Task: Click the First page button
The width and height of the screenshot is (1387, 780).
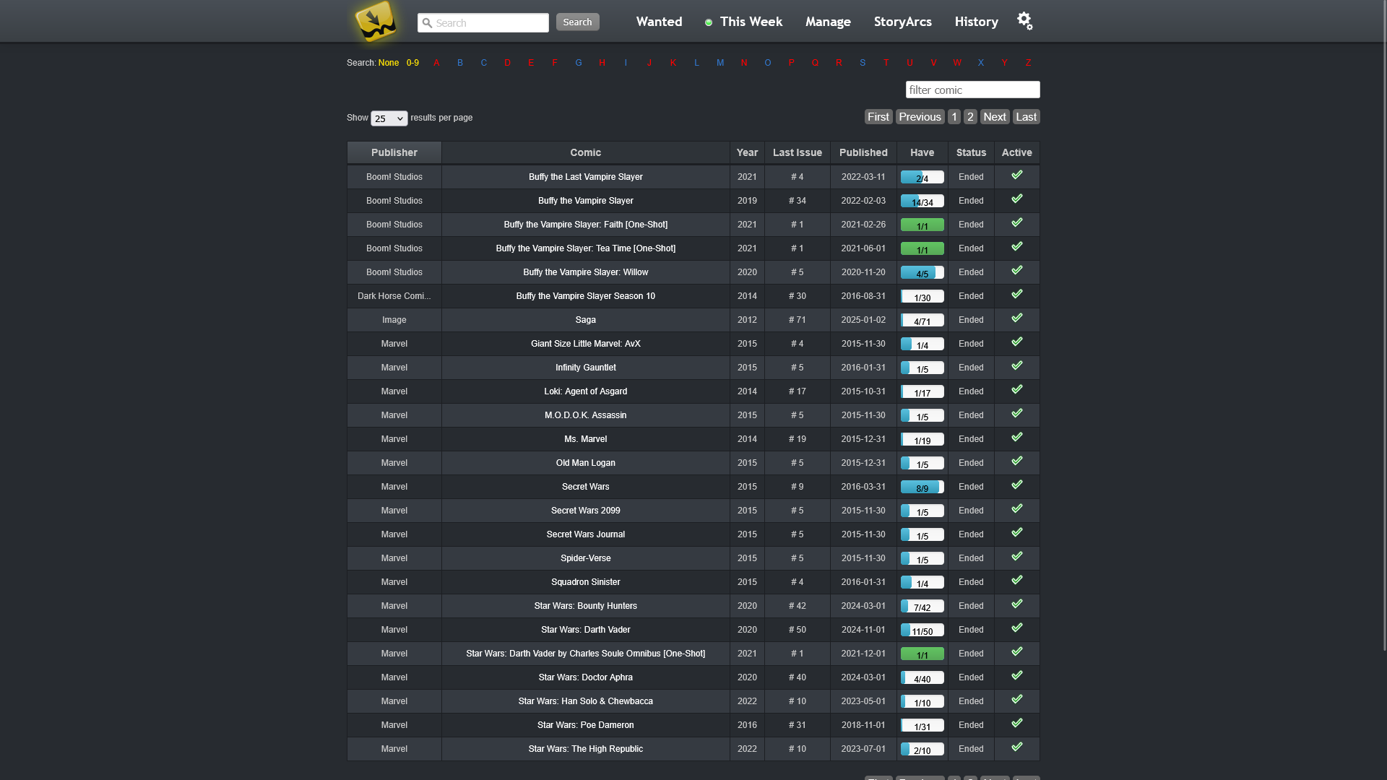Action: pos(878,117)
